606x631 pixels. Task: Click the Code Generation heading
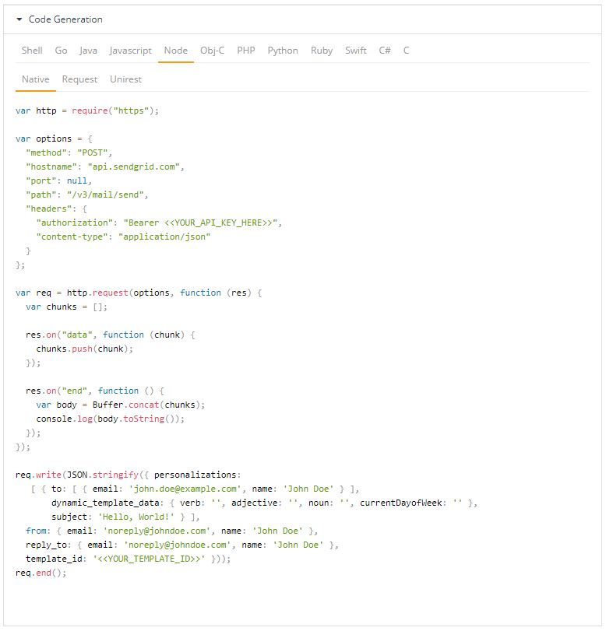tap(65, 19)
